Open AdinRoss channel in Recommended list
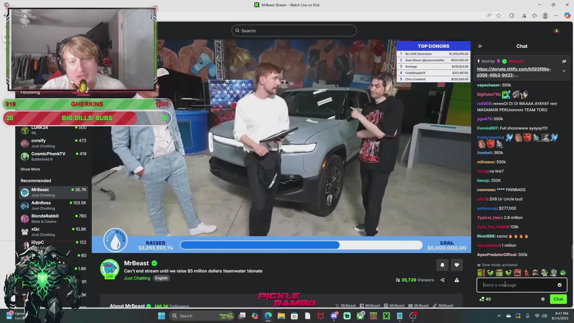 53,205
